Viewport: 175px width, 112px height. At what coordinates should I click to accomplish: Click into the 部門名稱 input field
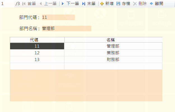(x=66, y=29)
